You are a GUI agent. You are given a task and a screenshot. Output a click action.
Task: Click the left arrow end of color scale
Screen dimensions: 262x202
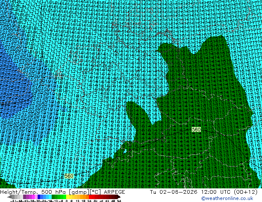(x=10, y=197)
